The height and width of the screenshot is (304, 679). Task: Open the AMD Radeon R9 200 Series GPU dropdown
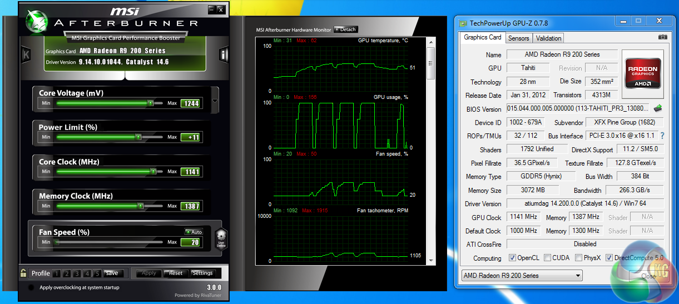click(x=522, y=275)
